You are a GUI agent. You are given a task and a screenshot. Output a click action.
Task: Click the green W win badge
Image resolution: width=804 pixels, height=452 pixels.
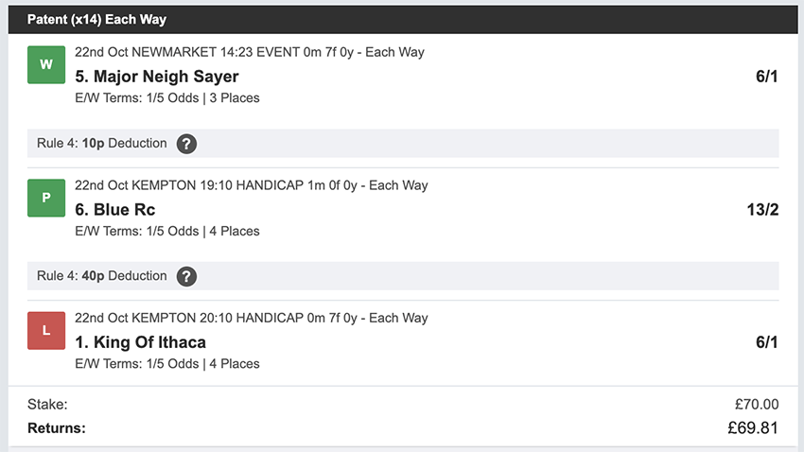tap(46, 65)
